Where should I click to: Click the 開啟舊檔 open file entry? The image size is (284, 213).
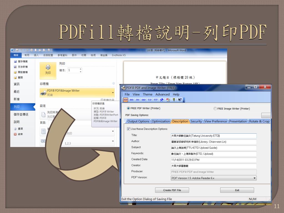coord(21,72)
